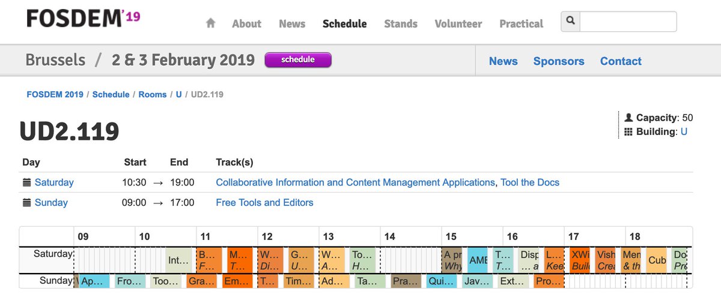Open Sunday's 'Ext…' talk block
The width and height of the screenshot is (721, 306).
(x=513, y=281)
